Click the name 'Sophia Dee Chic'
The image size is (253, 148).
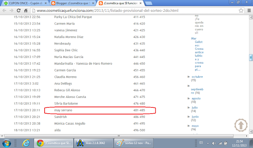click(66, 50)
